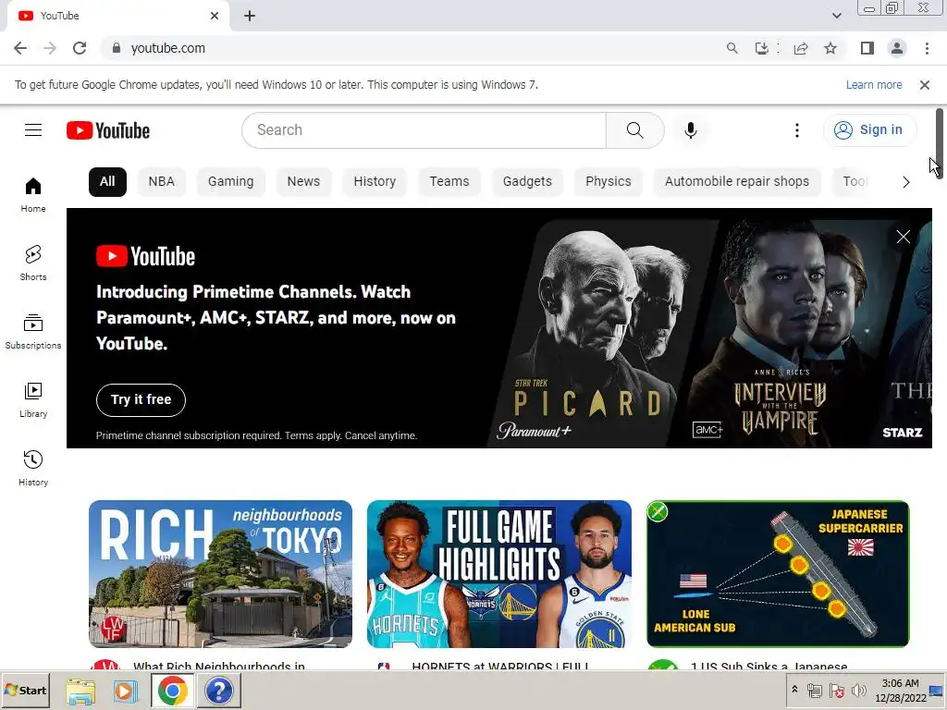Viewport: 947px width, 710px height.
Task: Click the install app icon in address bar
Action: click(x=762, y=48)
